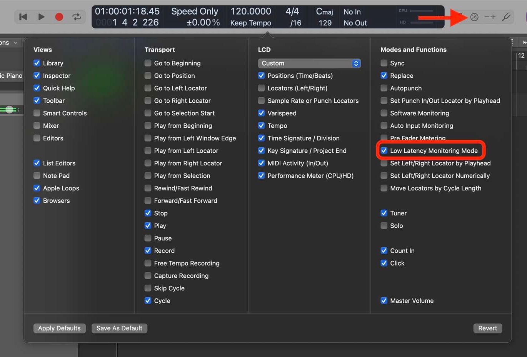Image resolution: width=527 pixels, height=357 pixels.
Task: Enable the Smart Controls checkbox
Action: coord(37,113)
